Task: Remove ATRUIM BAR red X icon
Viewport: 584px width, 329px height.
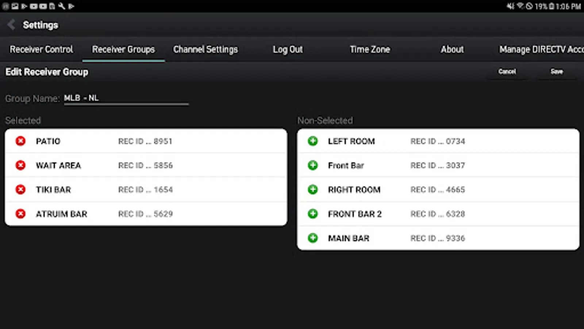Action: (x=20, y=214)
